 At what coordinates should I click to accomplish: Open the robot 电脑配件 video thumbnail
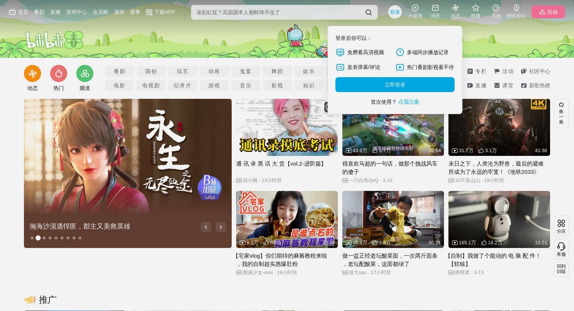click(x=499, y=219)
